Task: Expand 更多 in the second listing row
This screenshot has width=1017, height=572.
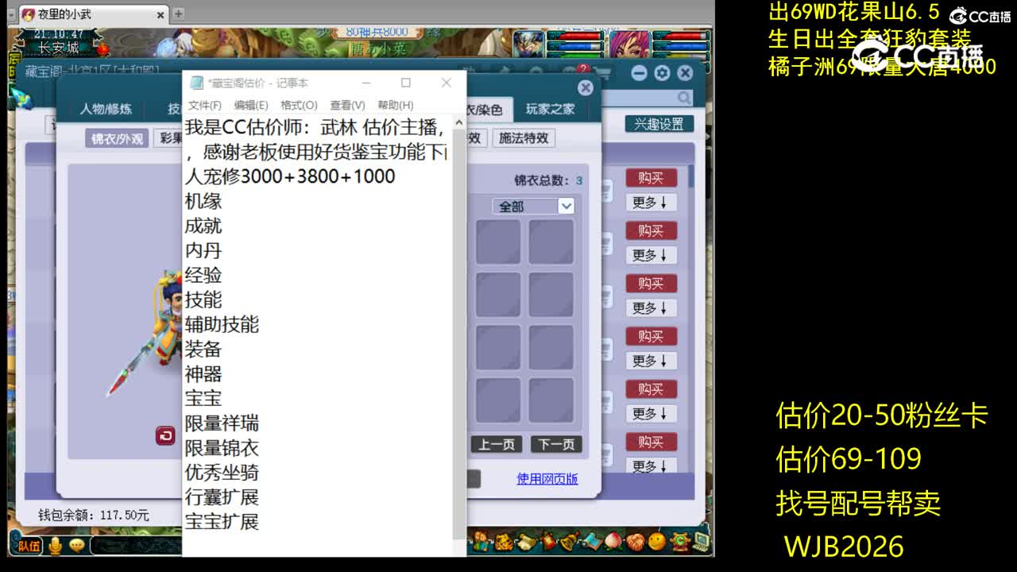Action: [650, 255]
